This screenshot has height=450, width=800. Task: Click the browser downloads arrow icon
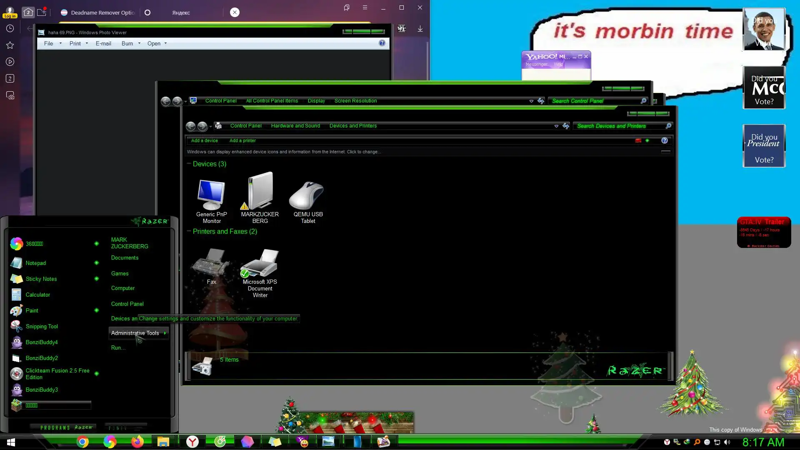pyautogui.click(x=420, y=28)
